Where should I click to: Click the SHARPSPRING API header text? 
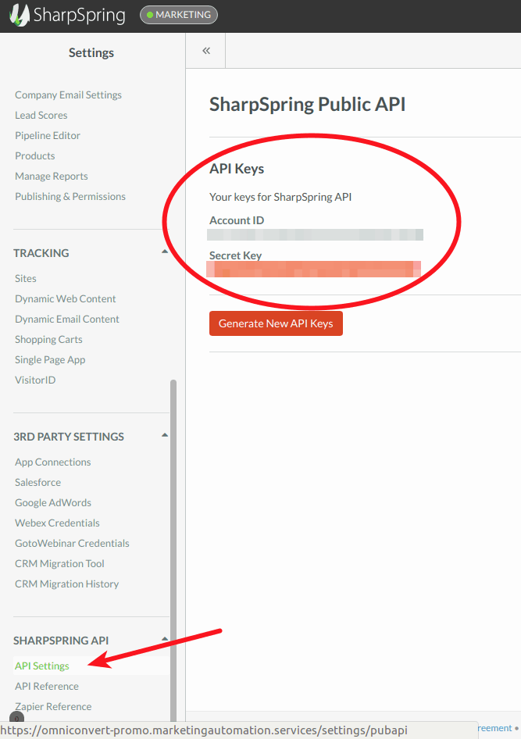pyautogui.click(x=61, y=640)
